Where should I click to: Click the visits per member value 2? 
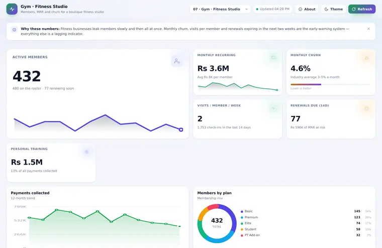coord(200,119)
